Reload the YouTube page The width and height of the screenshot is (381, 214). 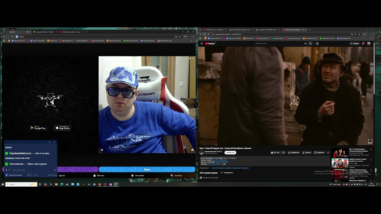[208, 34]
